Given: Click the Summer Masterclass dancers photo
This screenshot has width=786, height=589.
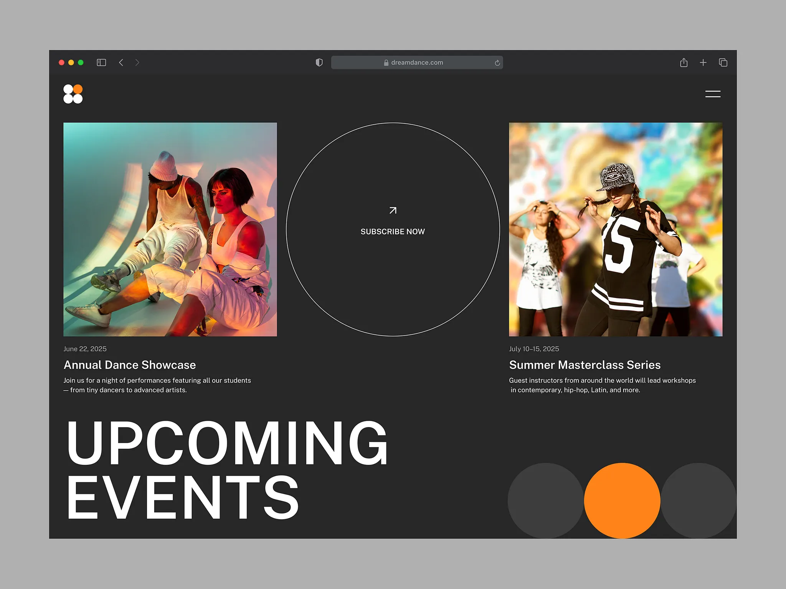Looking at the screenshot, I should (x=616, y=229).
